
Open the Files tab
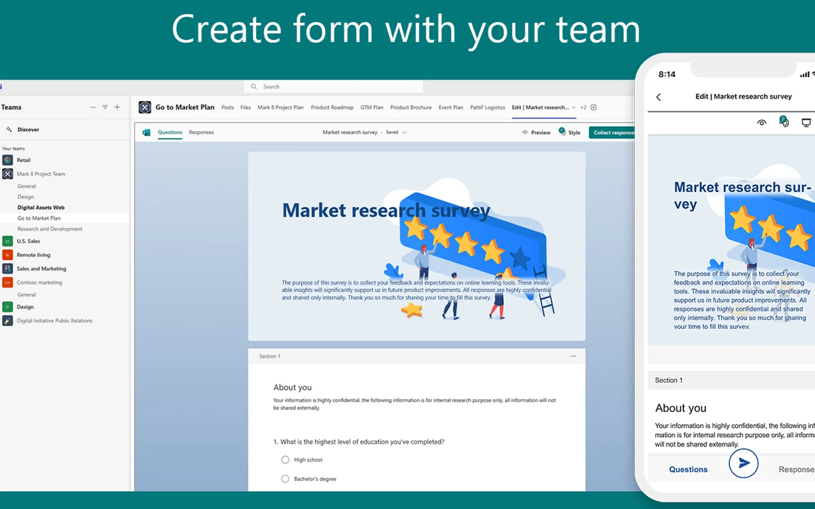(x=246, y=108)
